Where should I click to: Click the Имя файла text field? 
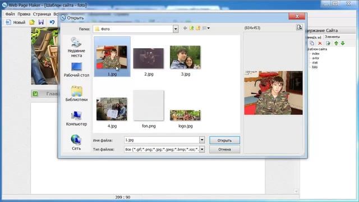pyautogui.click(x=162, y=140)
